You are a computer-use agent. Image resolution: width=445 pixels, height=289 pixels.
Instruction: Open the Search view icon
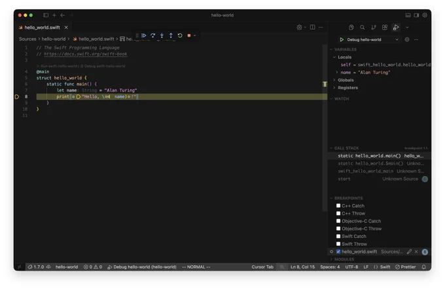tap(363, 27)
